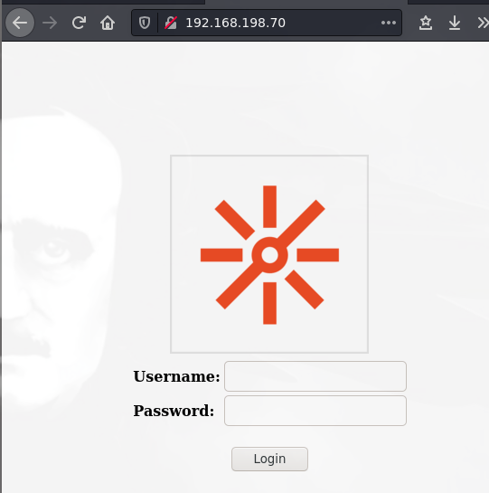Open the tracking protection shield icon
489x493 pixels.
coord(145,23)
